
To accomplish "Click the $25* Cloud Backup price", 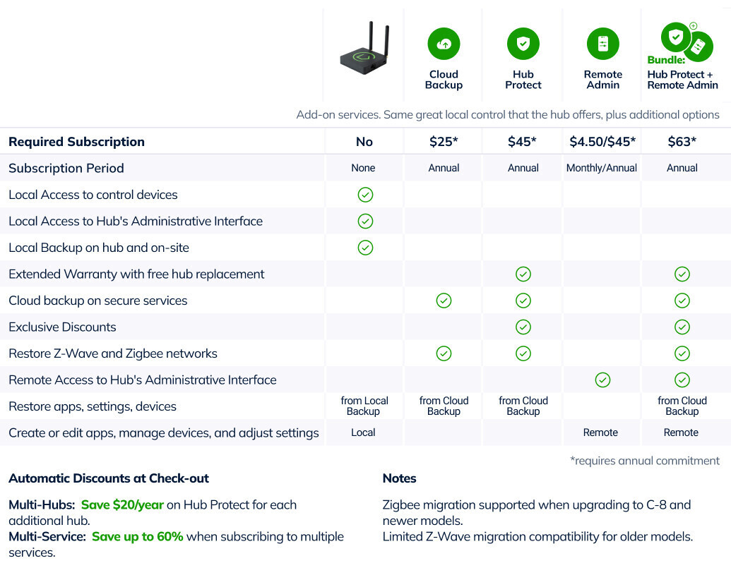I will [x=444, y=142].
